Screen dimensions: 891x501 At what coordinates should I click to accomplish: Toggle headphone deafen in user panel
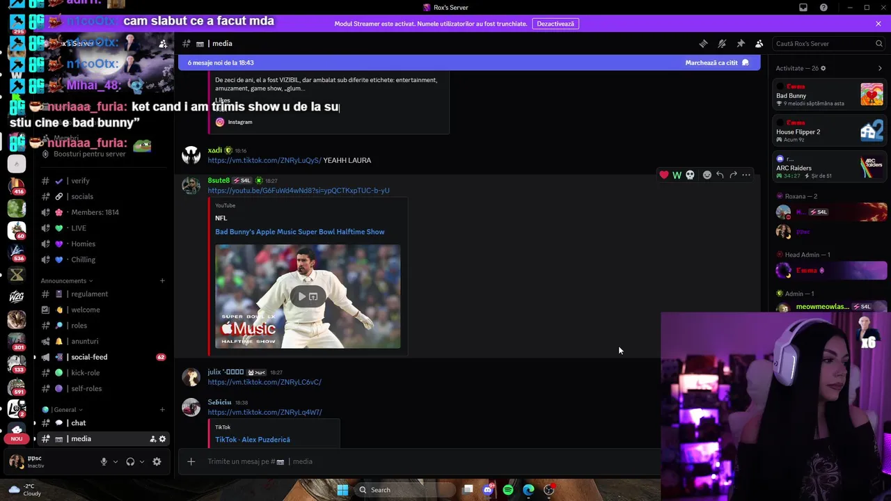coord(130,461)
